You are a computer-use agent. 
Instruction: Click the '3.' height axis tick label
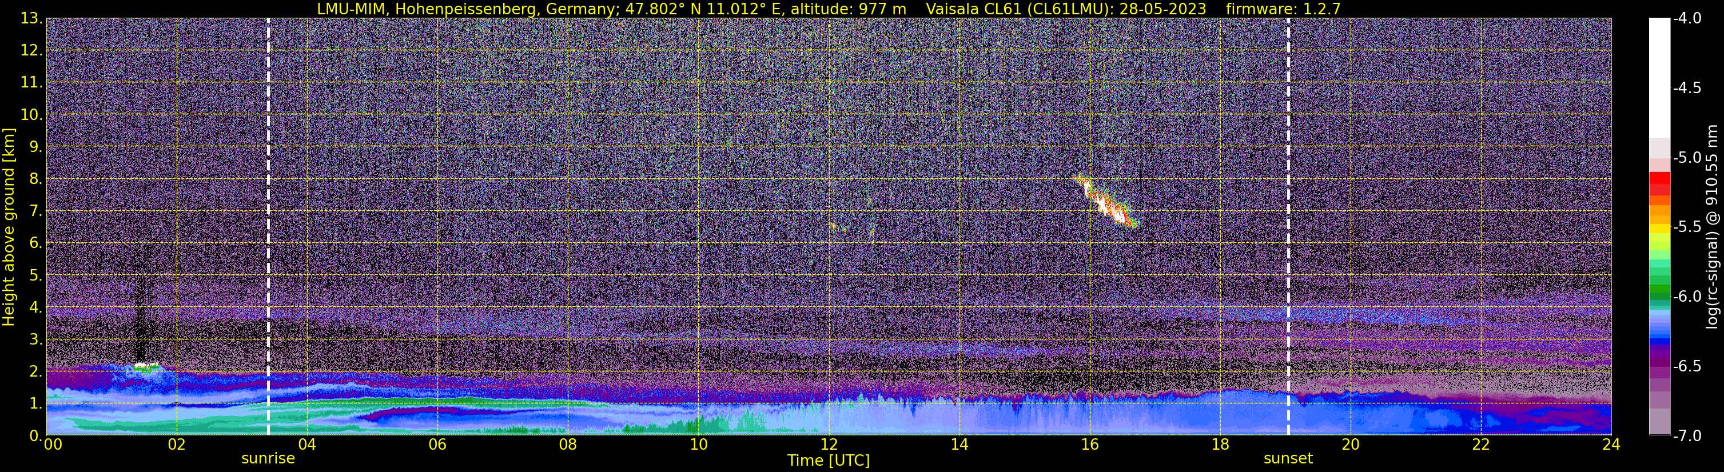(x=36, y=339)
